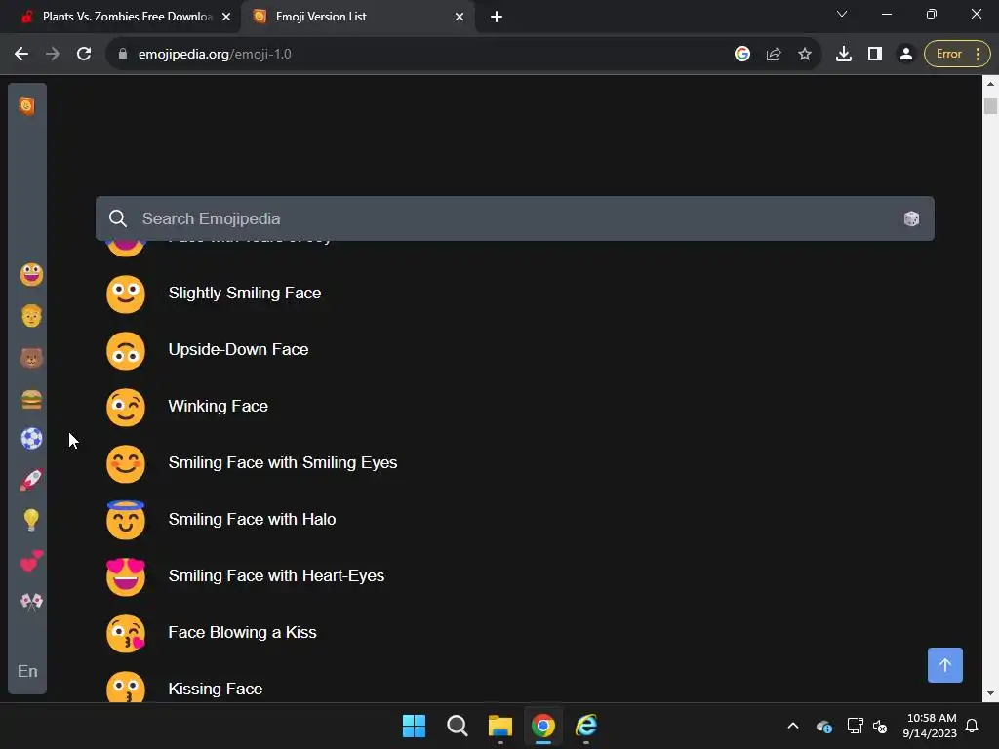Image resolution: width=999 pixels, height=749 pixels.
Task: Select the Emoji Version List tab
Action: pyautogui.click(x=357, y=17)
